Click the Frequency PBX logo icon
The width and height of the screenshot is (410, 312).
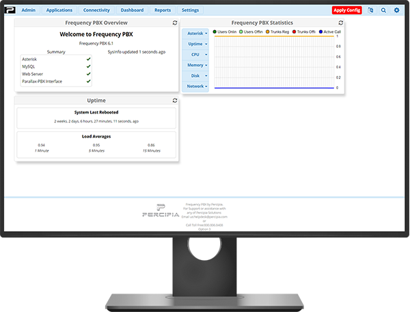(x=9, y=10)
